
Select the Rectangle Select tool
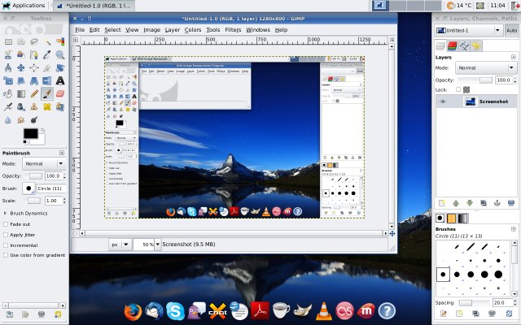tap(8, 41)
